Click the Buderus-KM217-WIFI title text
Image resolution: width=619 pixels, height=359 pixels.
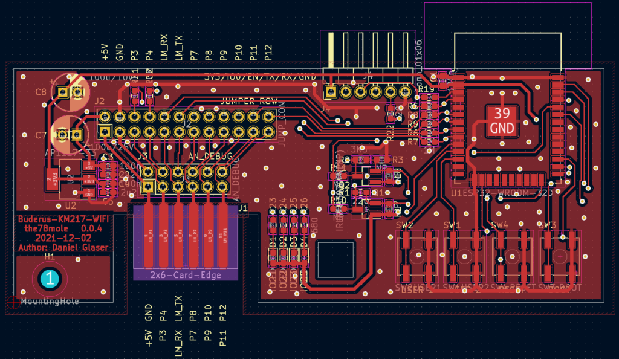[63, 220]
